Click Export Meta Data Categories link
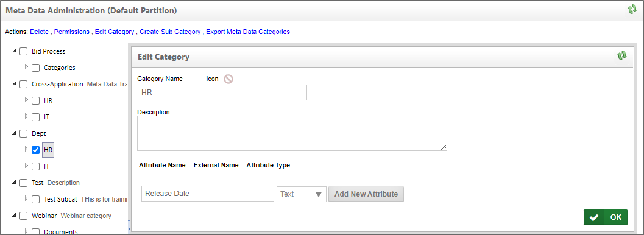 pyautogui.click(x=247, y=32)
